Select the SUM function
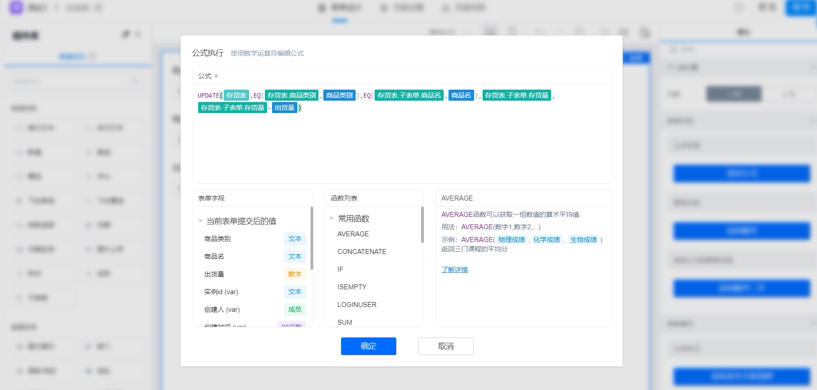The height and width of the screenshot is (390, 817). click(345, 322)
